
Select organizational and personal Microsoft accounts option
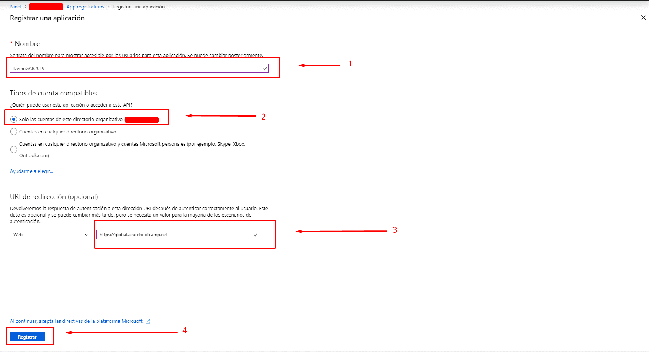point(14,150)
